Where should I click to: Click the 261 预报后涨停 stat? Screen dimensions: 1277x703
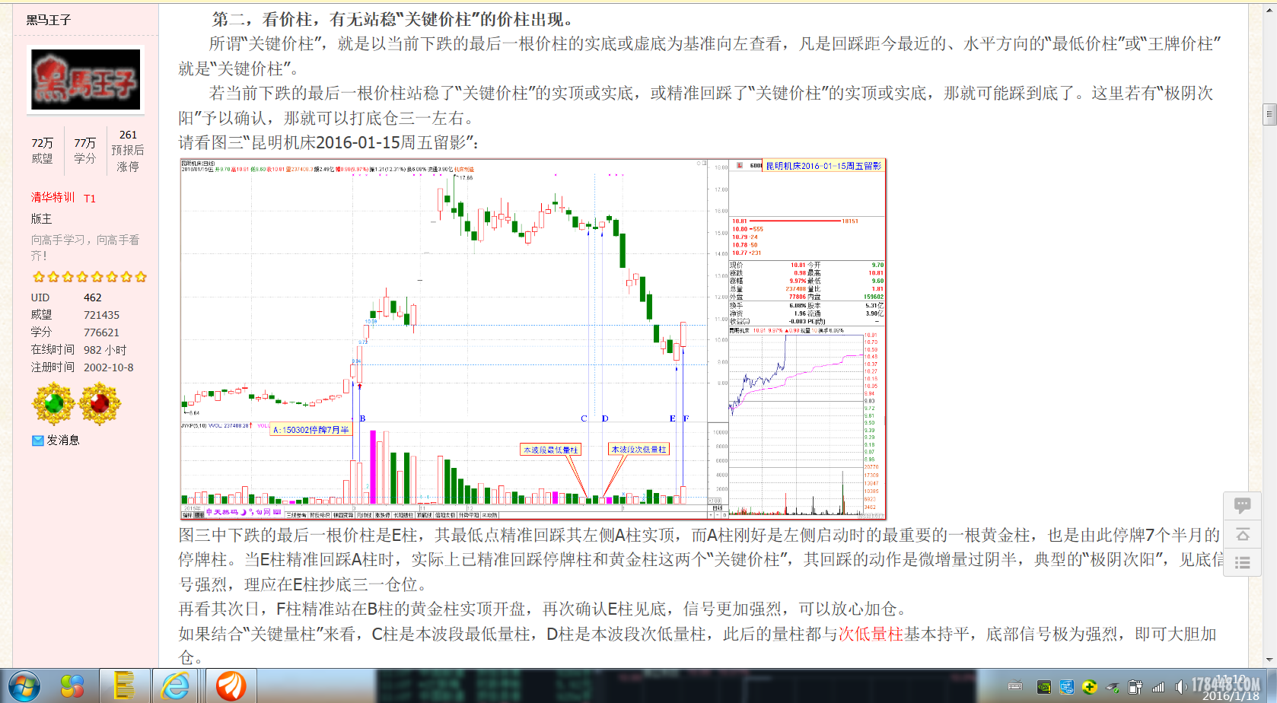[127, 151]
